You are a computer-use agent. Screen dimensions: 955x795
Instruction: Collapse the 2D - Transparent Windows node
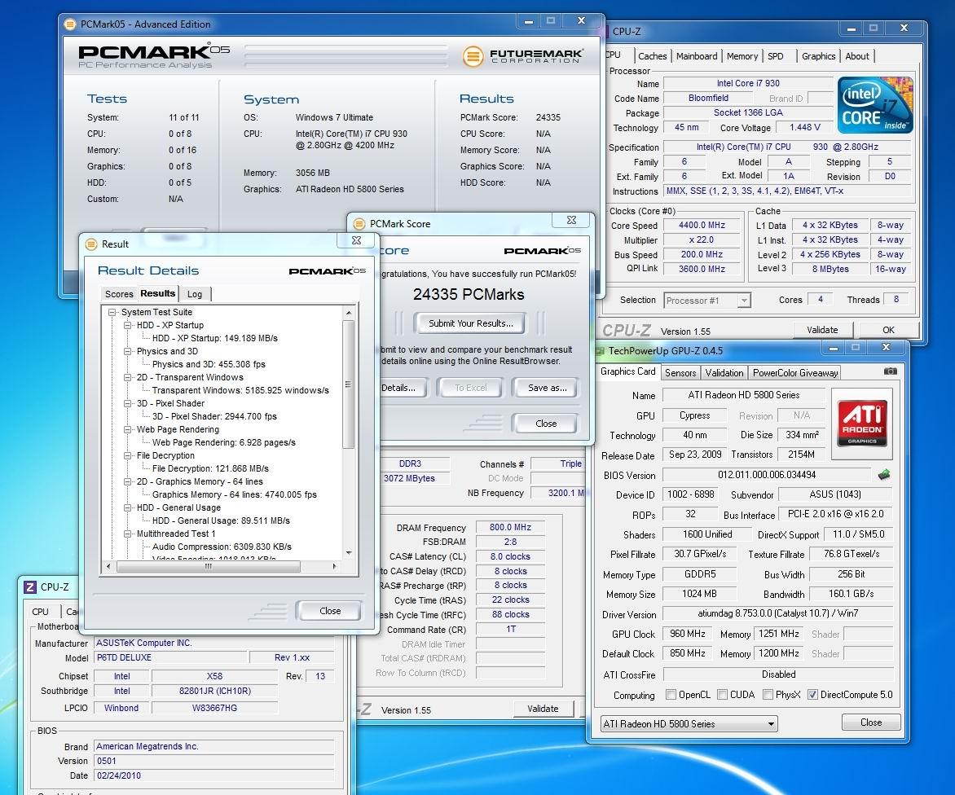click(127, 377)
